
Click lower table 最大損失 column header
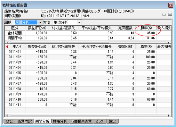tap(164, 47)
